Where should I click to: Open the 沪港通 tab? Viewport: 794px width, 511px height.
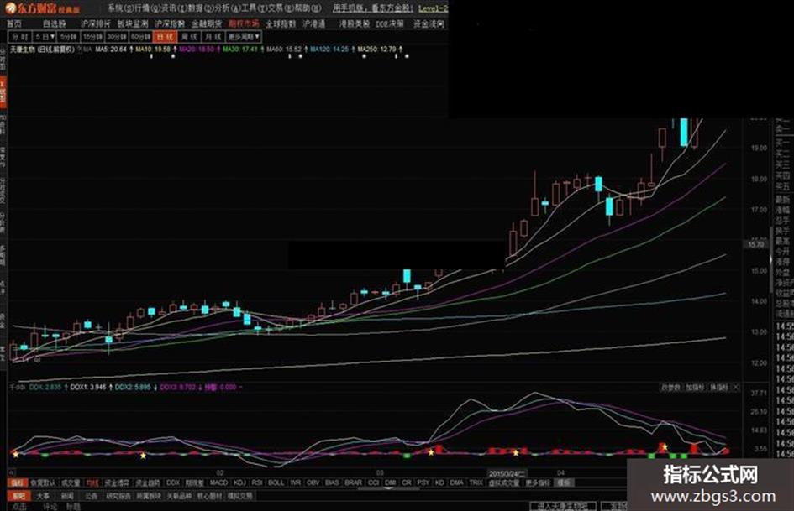coord(314,23)
